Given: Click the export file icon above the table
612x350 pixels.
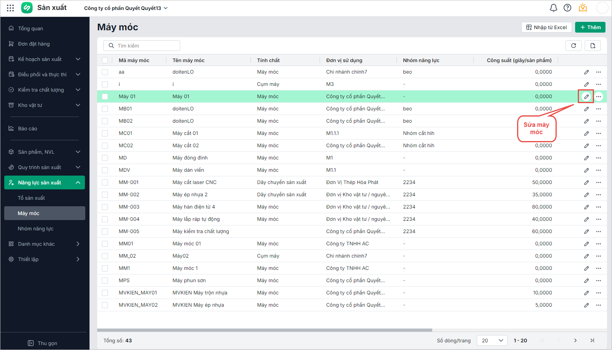Looking at the screenshot, I should [x=592, y=46].
